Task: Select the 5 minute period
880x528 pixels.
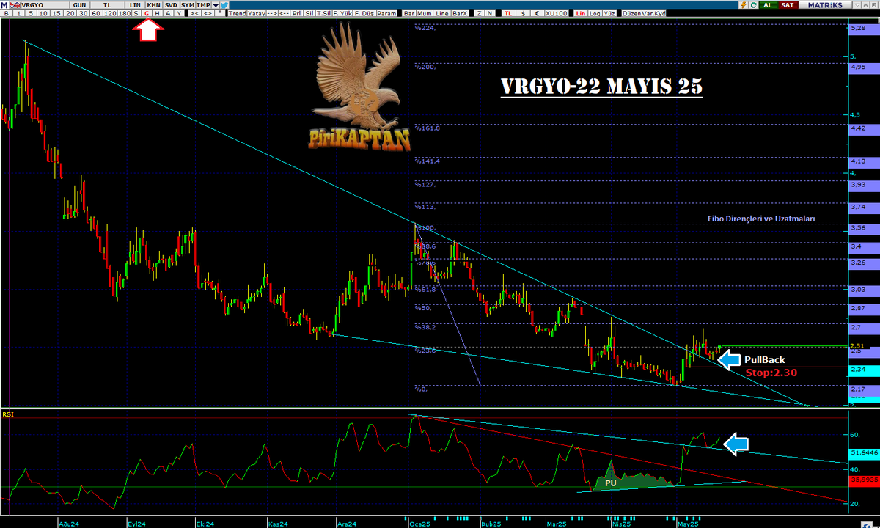Action: pos(31,14)
